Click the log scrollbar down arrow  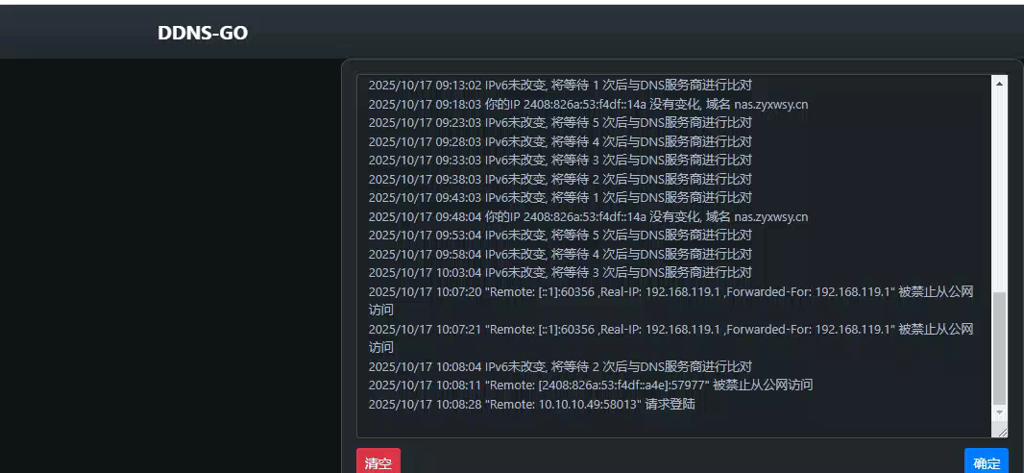coord(999,412)
